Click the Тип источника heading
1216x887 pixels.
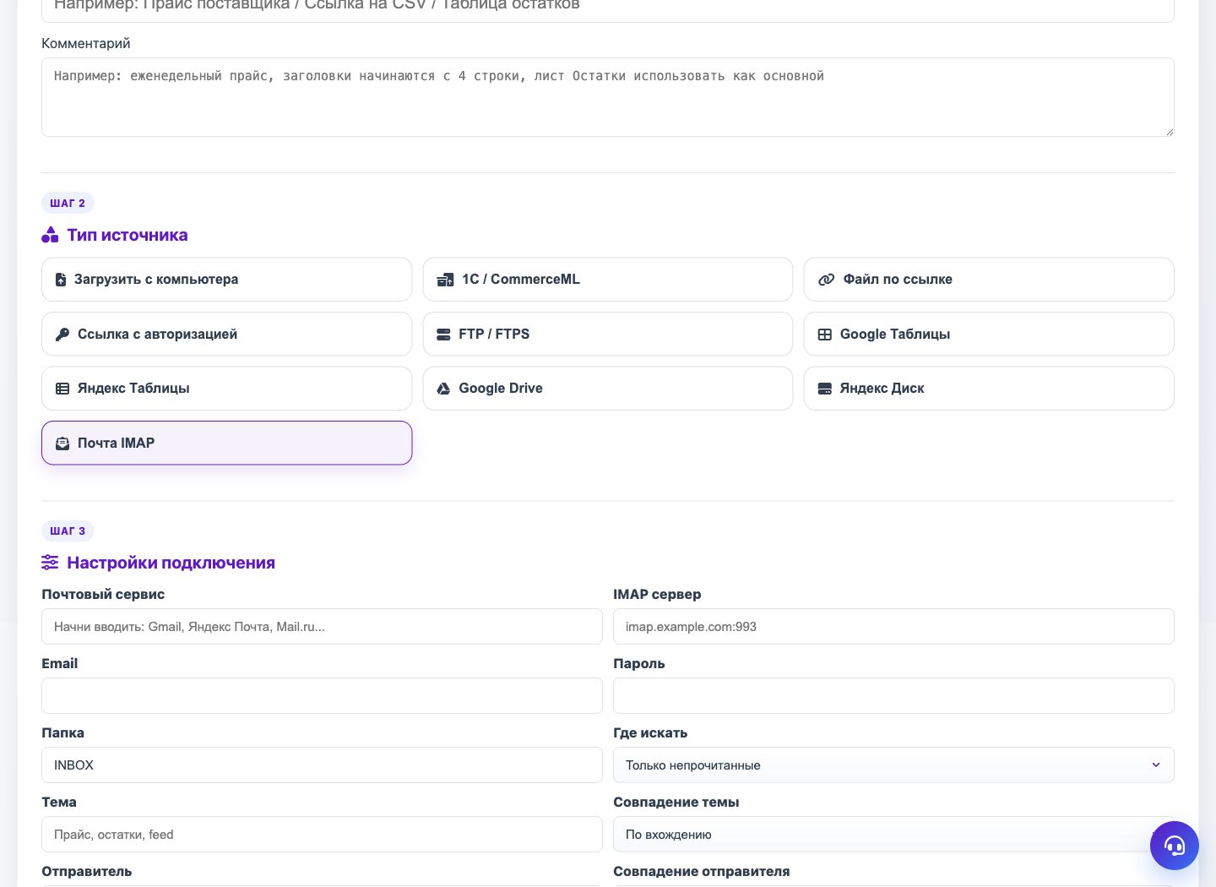click(128, 235)
